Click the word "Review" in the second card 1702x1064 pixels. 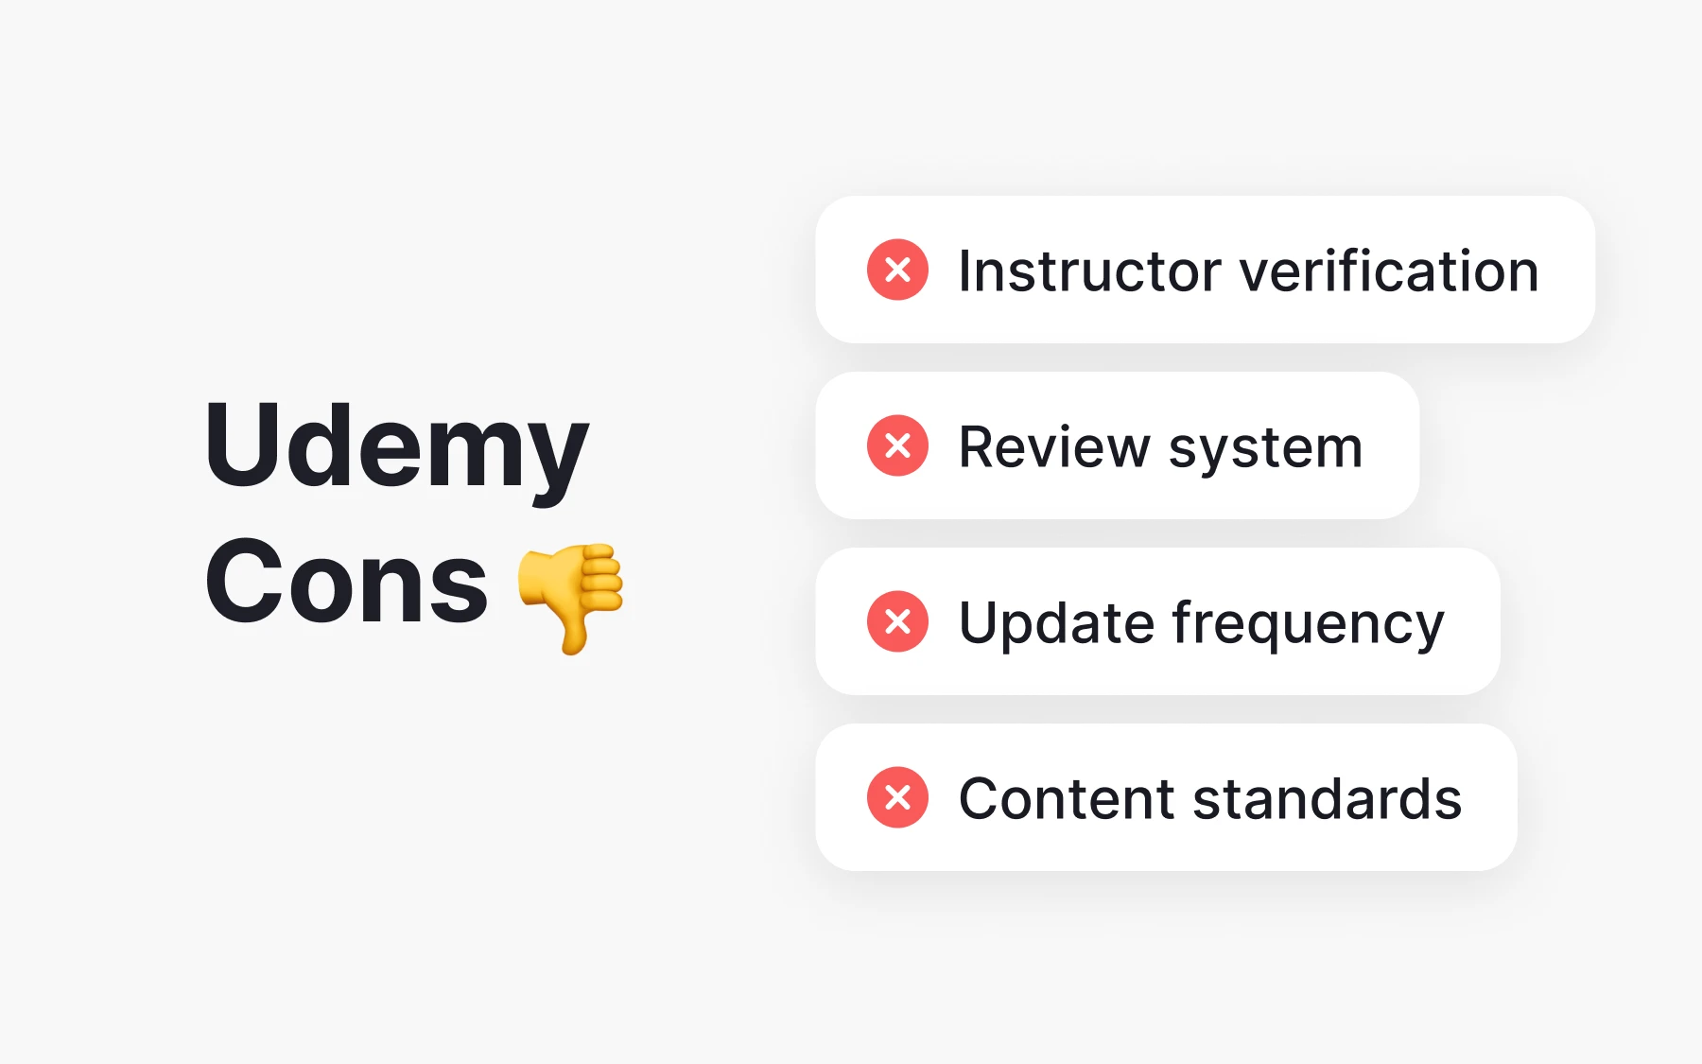click(x=1054, y=447)
